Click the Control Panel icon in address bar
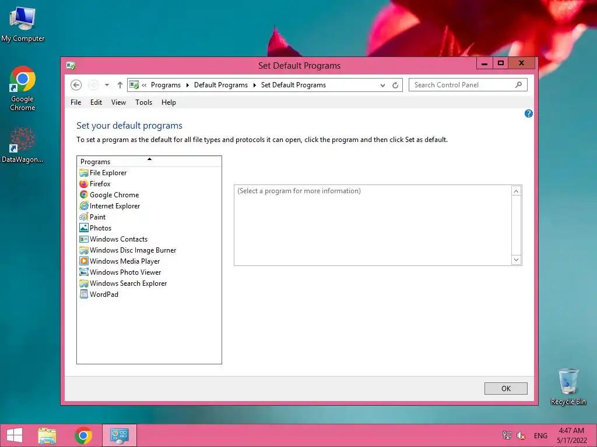597x447 pixels. [x=134, y=85]
